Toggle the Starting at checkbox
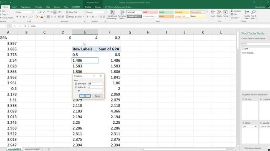Image resolution: width=270 pixels, height=151 pixels. click(76, 84)
